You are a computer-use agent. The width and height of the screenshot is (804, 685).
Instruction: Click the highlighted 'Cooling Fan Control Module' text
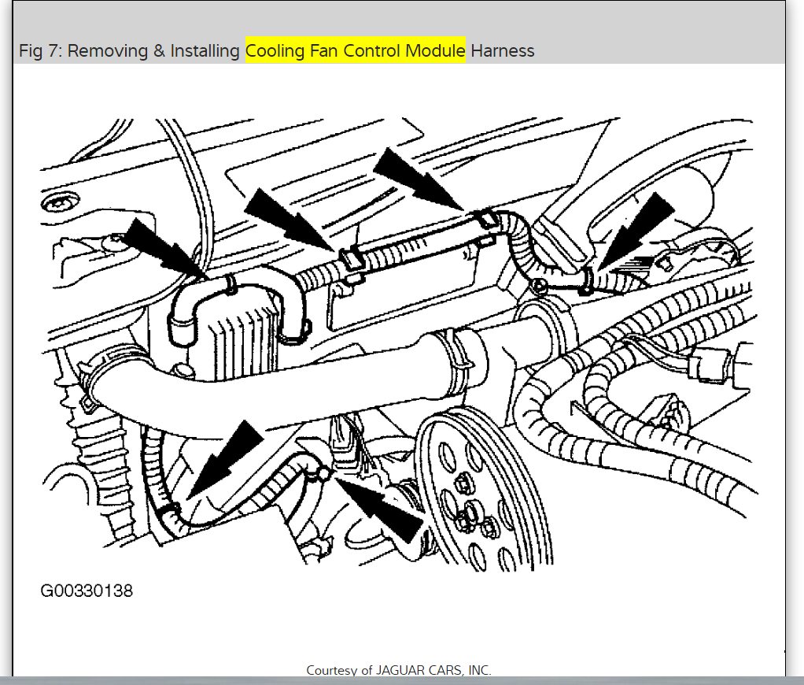tap(356, 50)
